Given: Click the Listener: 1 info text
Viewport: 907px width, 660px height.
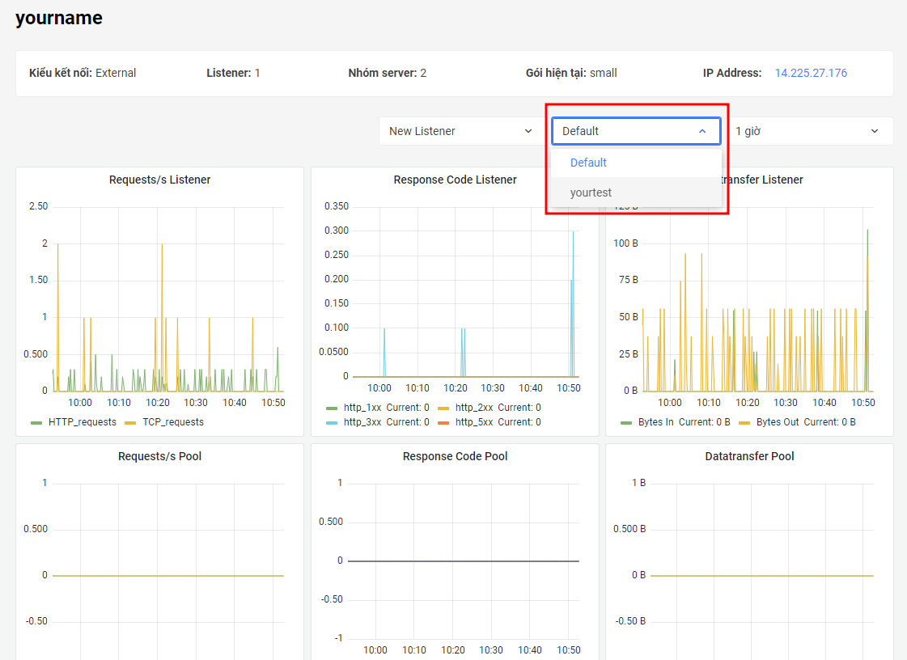Looking at the screenshot, I should tap(233, 73).
